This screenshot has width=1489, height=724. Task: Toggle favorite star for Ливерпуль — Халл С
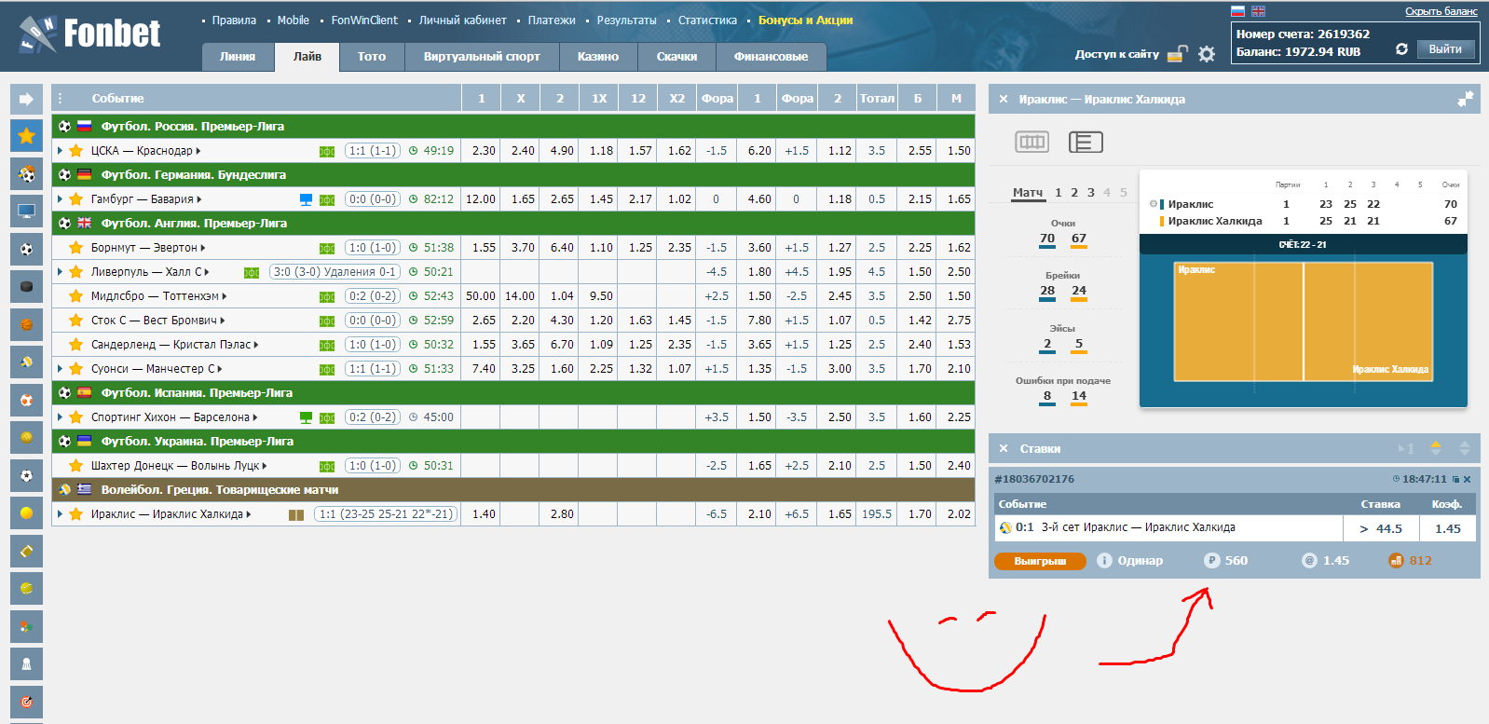76,272
